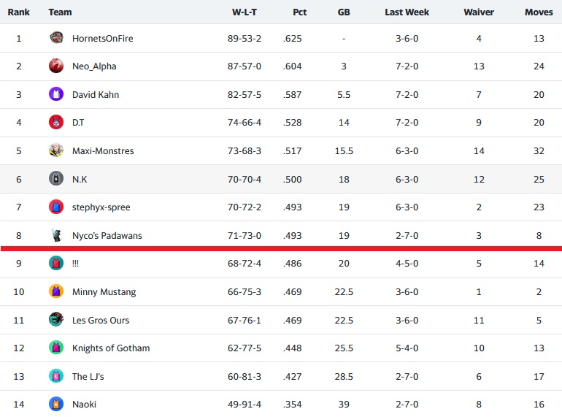This screenshot has width=562, height=417.
Task: Click the Maxi-Monstres team avatar
Action: [x=56, y=150]
